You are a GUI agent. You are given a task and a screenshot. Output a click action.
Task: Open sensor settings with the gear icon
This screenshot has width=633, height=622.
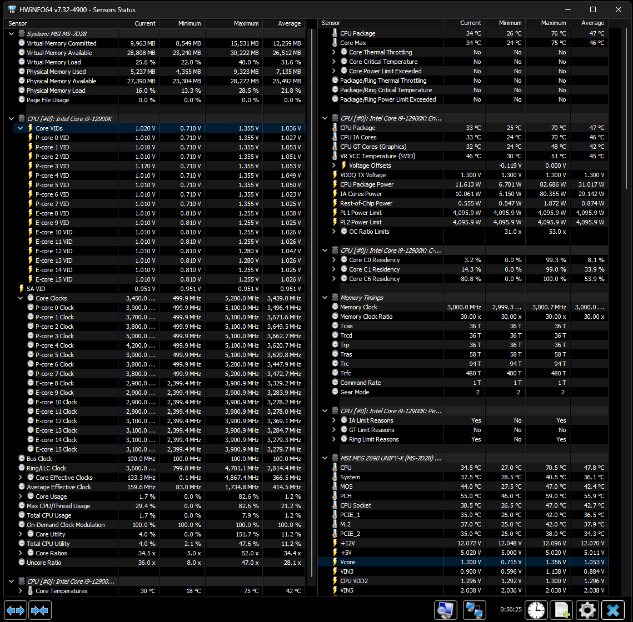(587, 610)
